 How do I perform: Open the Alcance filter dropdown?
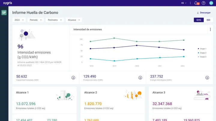(x=74, y=20)
